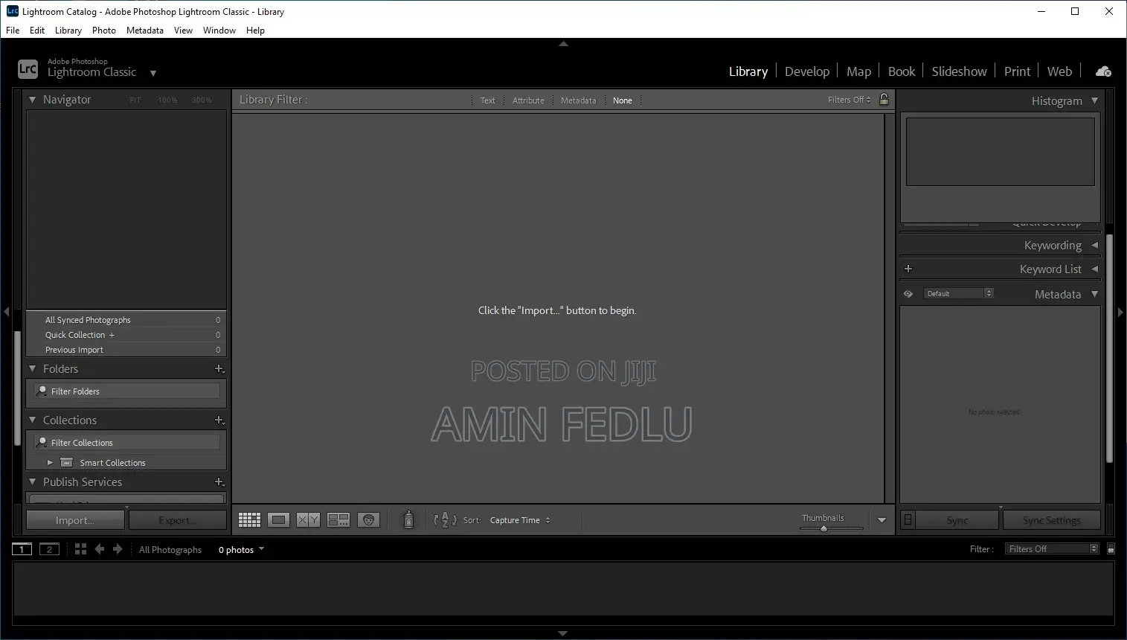Switch to the Develop module
This screenshot has height=640, width=1127.
[x=806, y=71]
